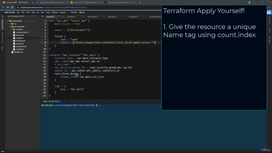Open terraform.tfvars in file tree

21,46
